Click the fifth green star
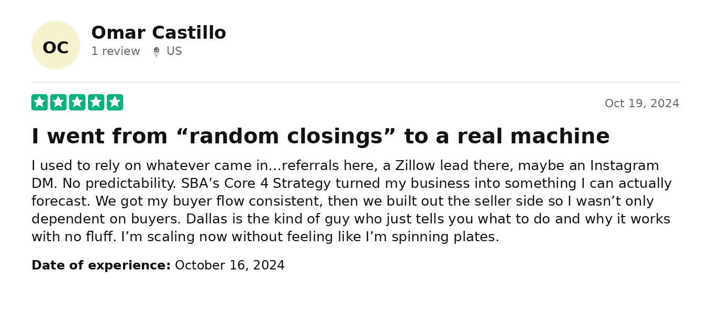 click(x=115, y=102)
